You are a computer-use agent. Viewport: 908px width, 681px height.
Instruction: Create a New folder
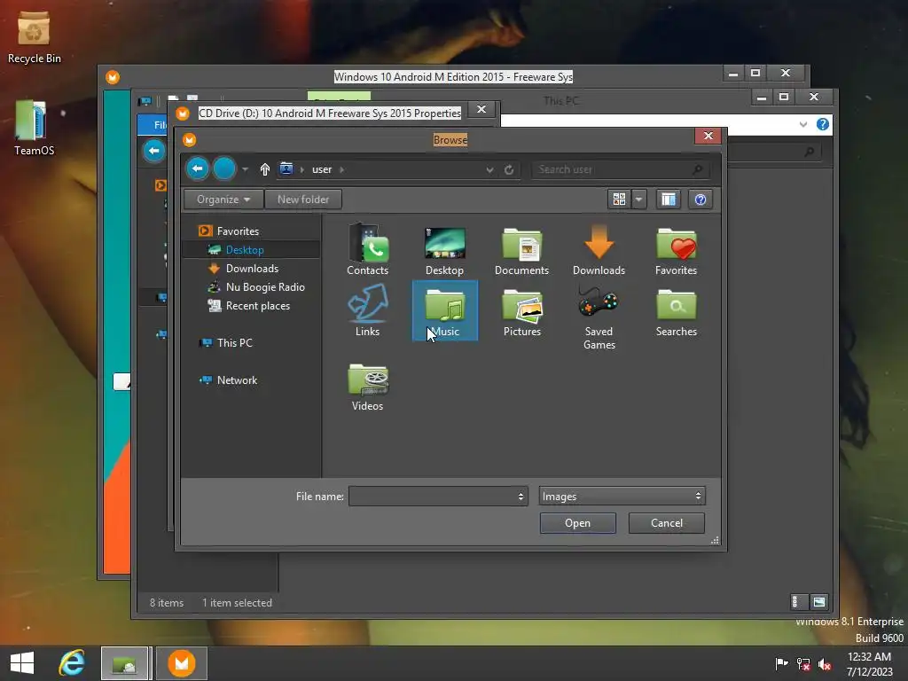click(x=303, y=200)
